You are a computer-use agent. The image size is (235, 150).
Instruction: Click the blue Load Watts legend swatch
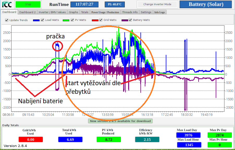coord(36,20)
